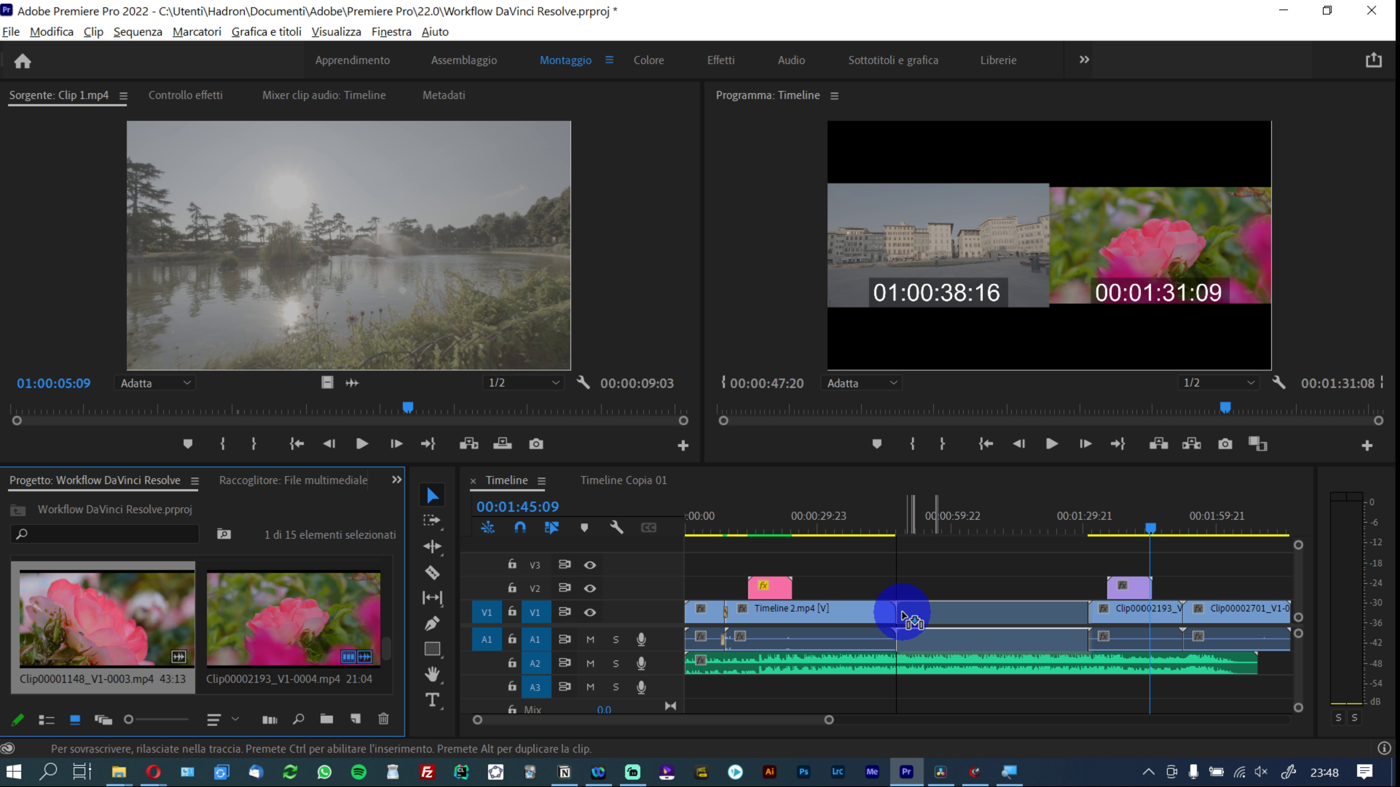Viewport: 1400px width, 787px height.
Task: Select the Pen tool
Action: tap(433, 623)
